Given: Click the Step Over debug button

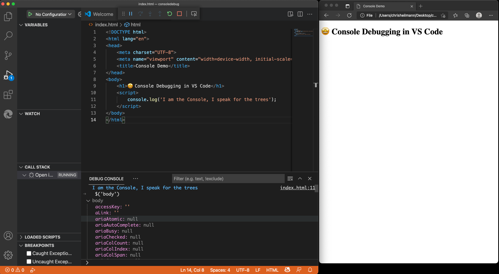Looking at the screenshot, I should point(141,14).
